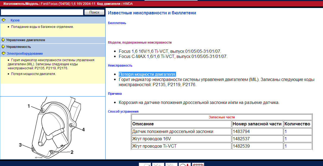Image resolution: width=323 pixels, height=166 pixels.
Task: Click 'Focus 1,6 16V/1,6 Ti-VCT' model line
Action: click(170, 51)
